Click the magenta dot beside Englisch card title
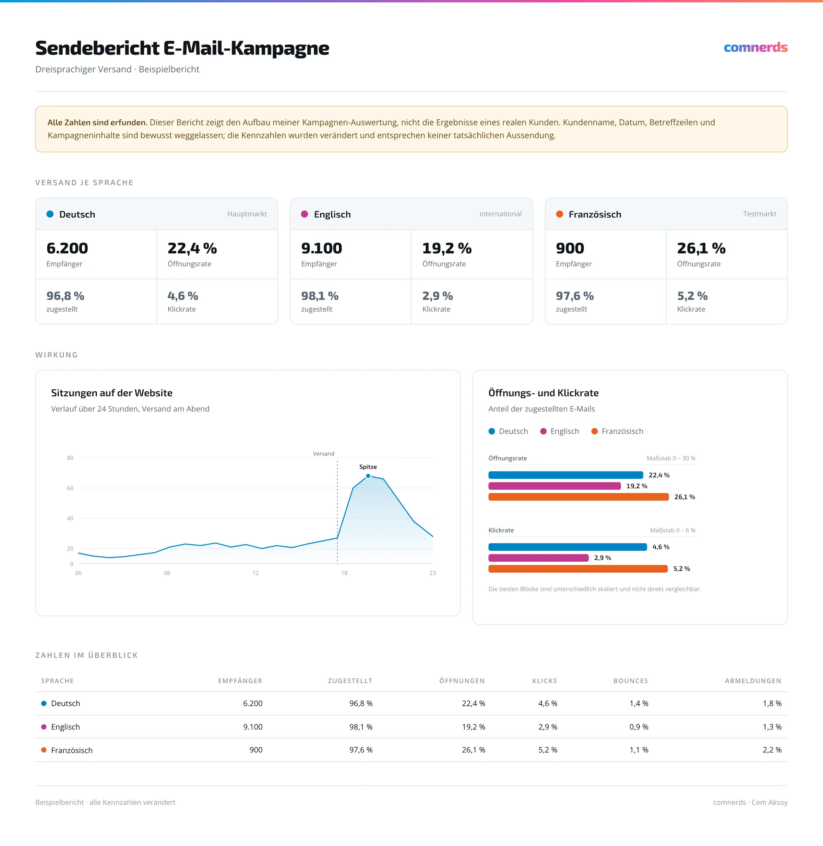823x846 pixels. click(304, 214)
